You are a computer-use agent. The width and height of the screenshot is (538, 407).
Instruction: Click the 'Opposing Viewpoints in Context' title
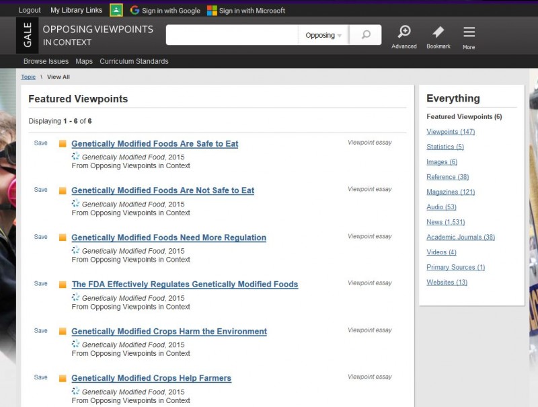pos(98,36)
